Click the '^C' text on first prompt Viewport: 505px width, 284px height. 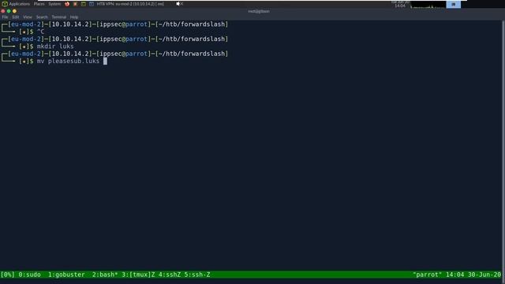(x=40, y=32)
